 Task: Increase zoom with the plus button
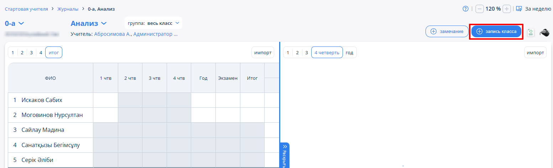[x=507, y=9]
